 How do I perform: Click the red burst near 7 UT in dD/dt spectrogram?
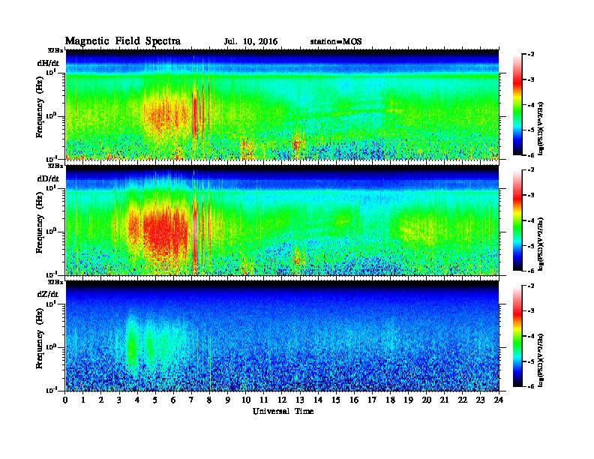click(x=195, y=231)
